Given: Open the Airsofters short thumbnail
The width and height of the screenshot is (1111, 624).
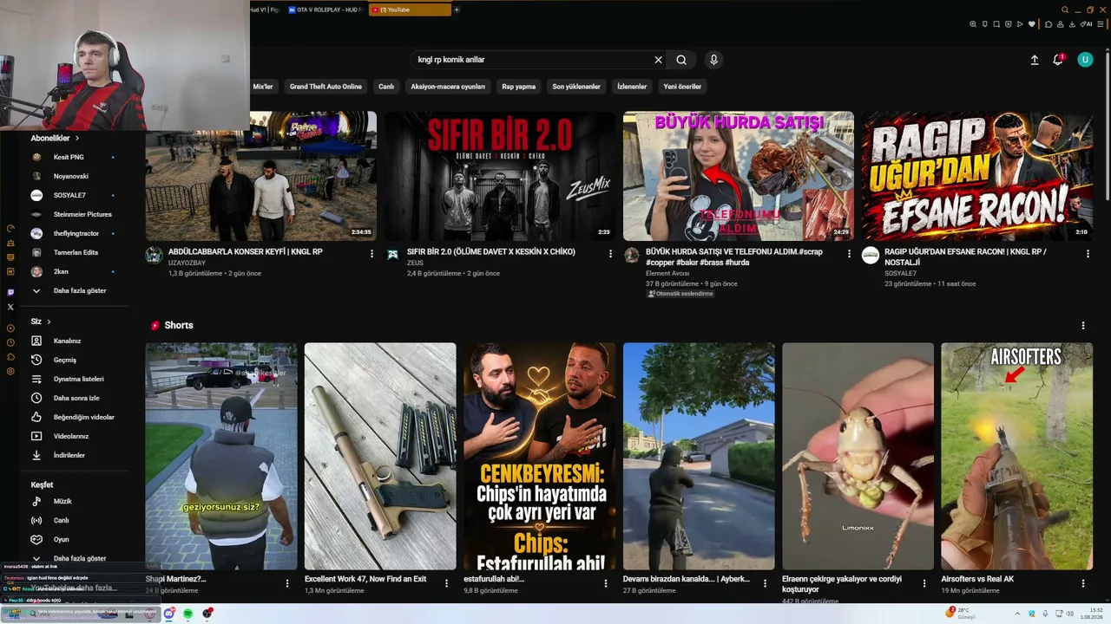Looking at the screenshot, I should coord(1016,456).
